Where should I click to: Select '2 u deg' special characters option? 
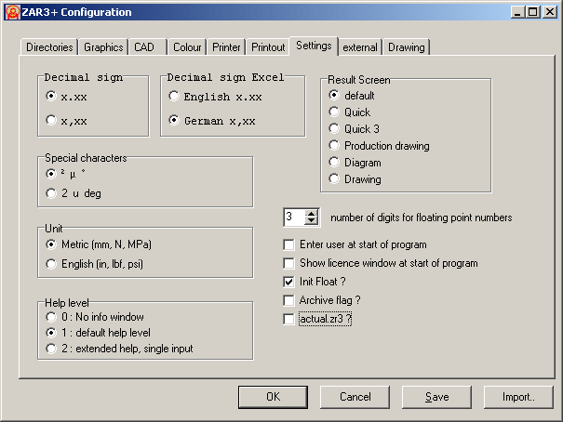point(51,192)
